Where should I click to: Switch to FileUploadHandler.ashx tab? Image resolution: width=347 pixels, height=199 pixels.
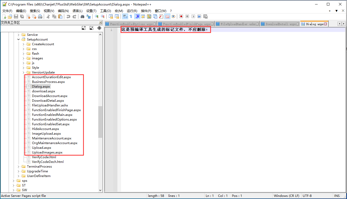[x=237, y=24]
